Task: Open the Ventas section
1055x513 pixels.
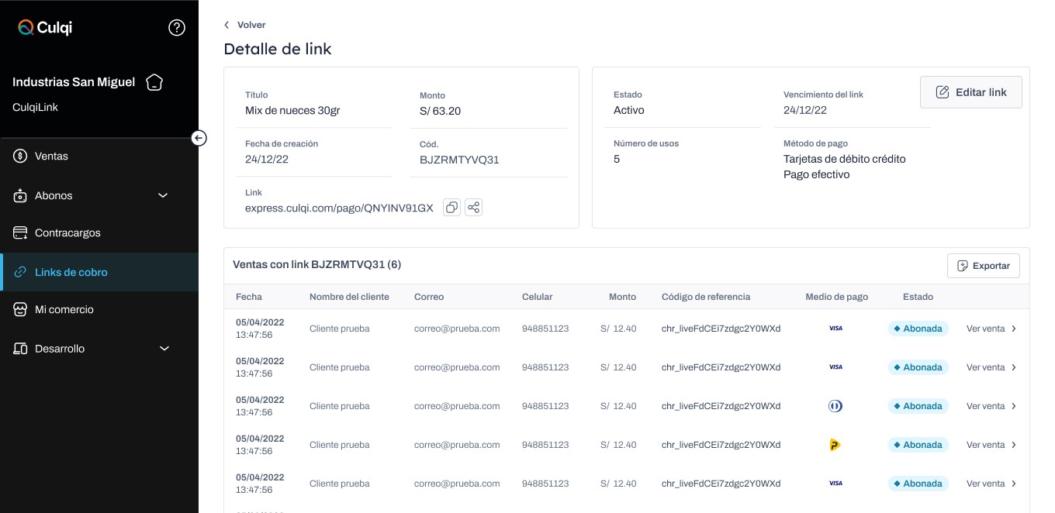Action: click(51, 157)
